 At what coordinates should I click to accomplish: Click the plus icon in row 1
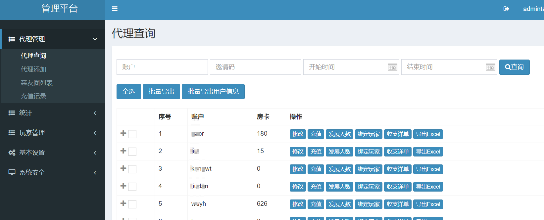click(124, 133)
